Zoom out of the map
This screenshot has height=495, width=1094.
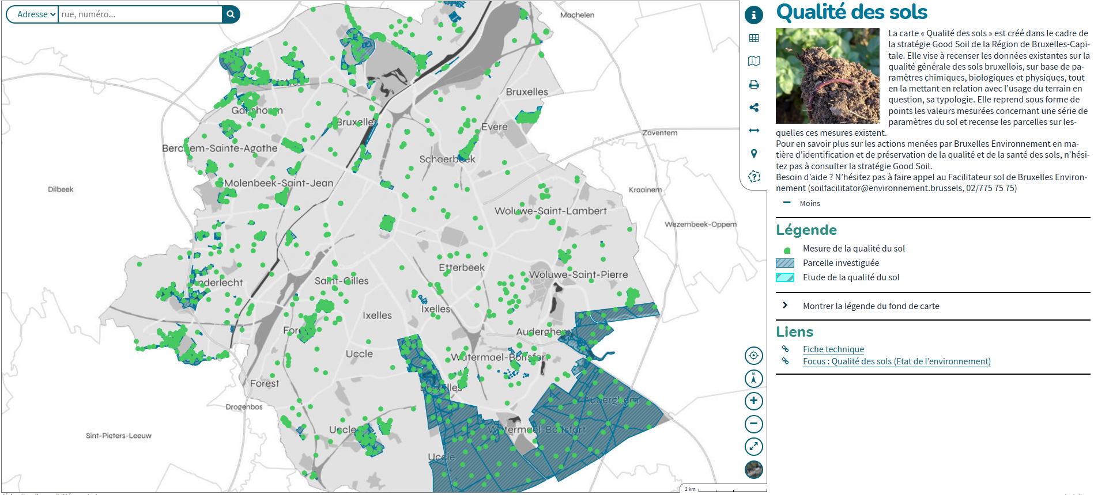(753, 424)
